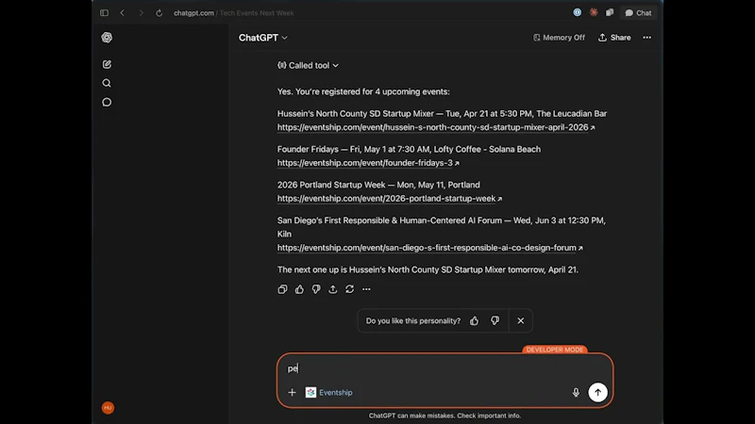Send the message with the arrow button

[597, 392]
